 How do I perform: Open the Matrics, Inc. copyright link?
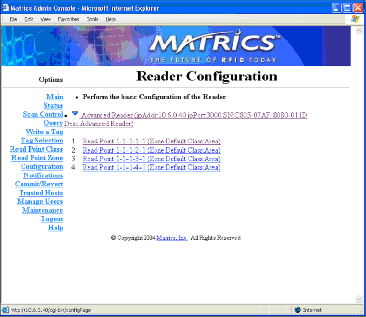172,238
